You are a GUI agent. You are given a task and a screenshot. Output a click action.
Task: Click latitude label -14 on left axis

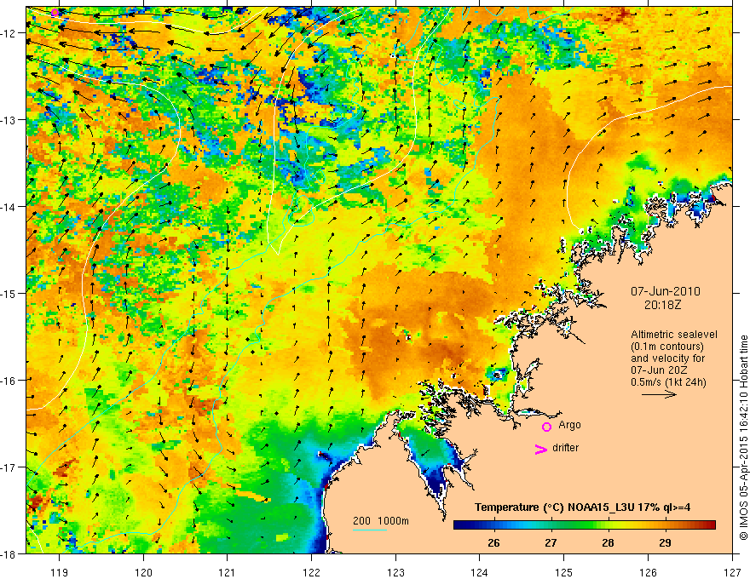tap(9, 207)
